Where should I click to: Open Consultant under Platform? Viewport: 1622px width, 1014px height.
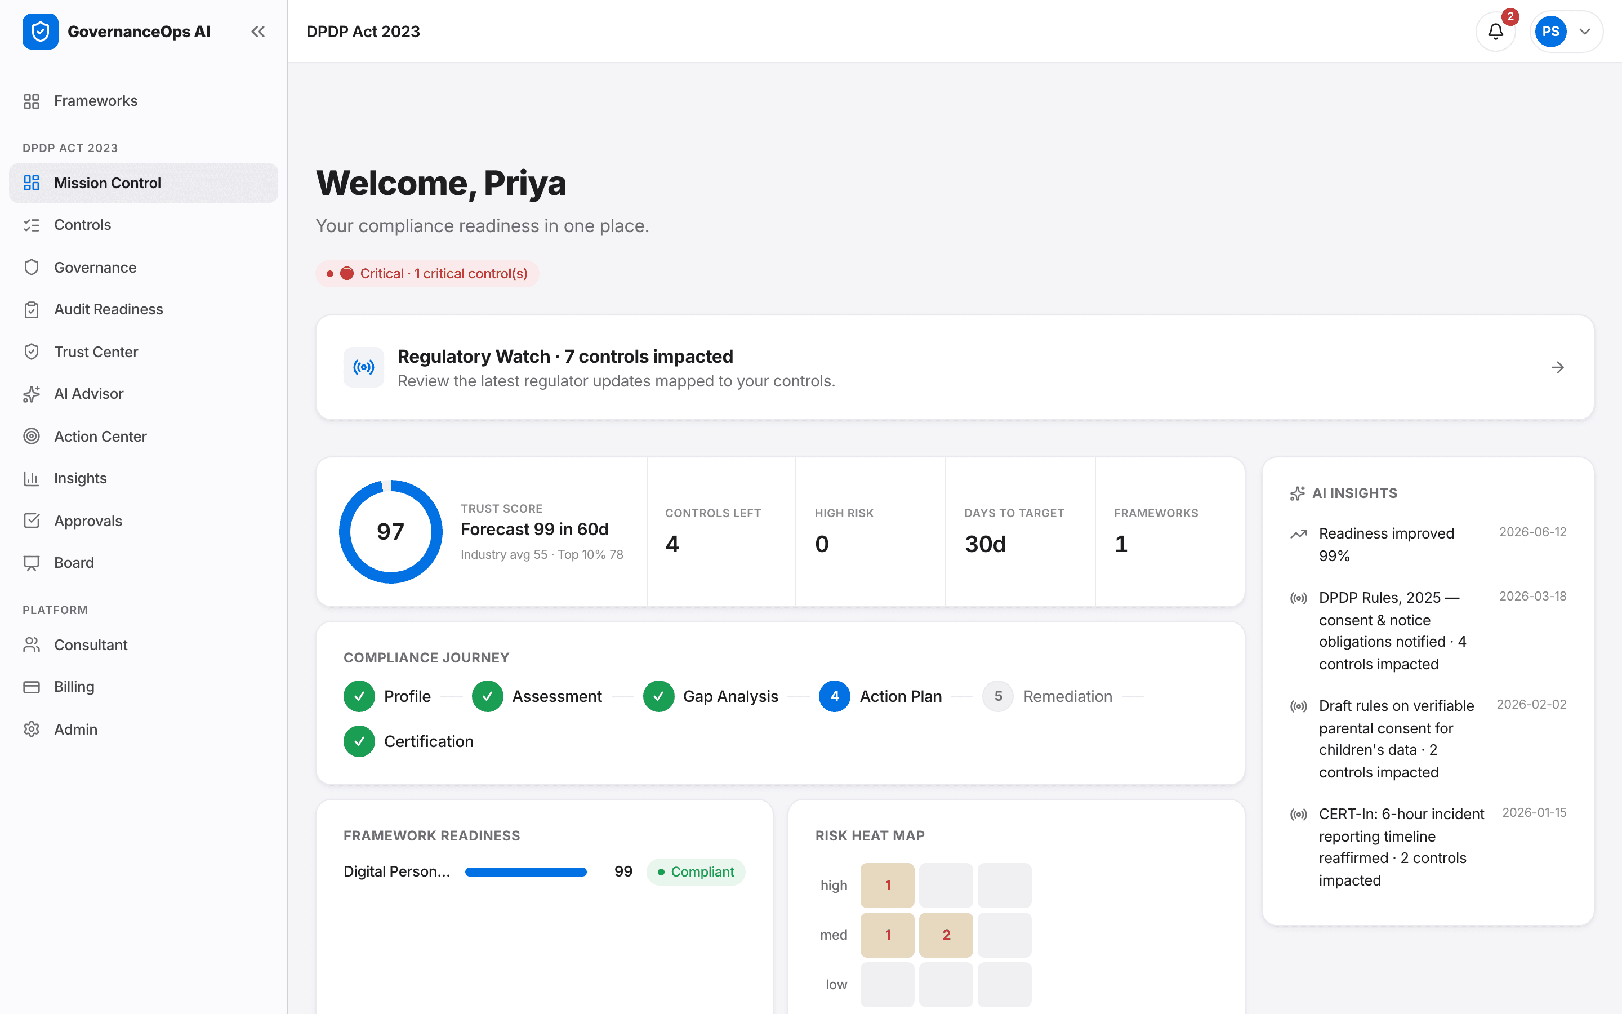pyautogui.click(x=144, y=645)
